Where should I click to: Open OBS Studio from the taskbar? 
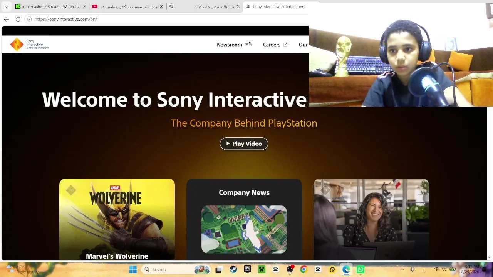click(290, 269)
